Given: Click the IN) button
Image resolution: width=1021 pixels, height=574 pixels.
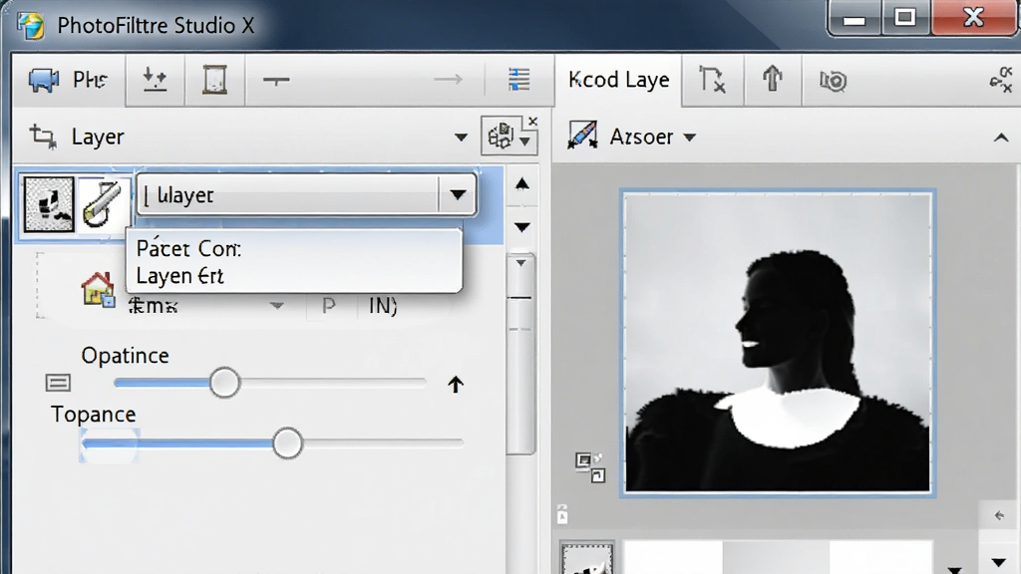Looking at the screenshot, I should (x=383, y=305).
